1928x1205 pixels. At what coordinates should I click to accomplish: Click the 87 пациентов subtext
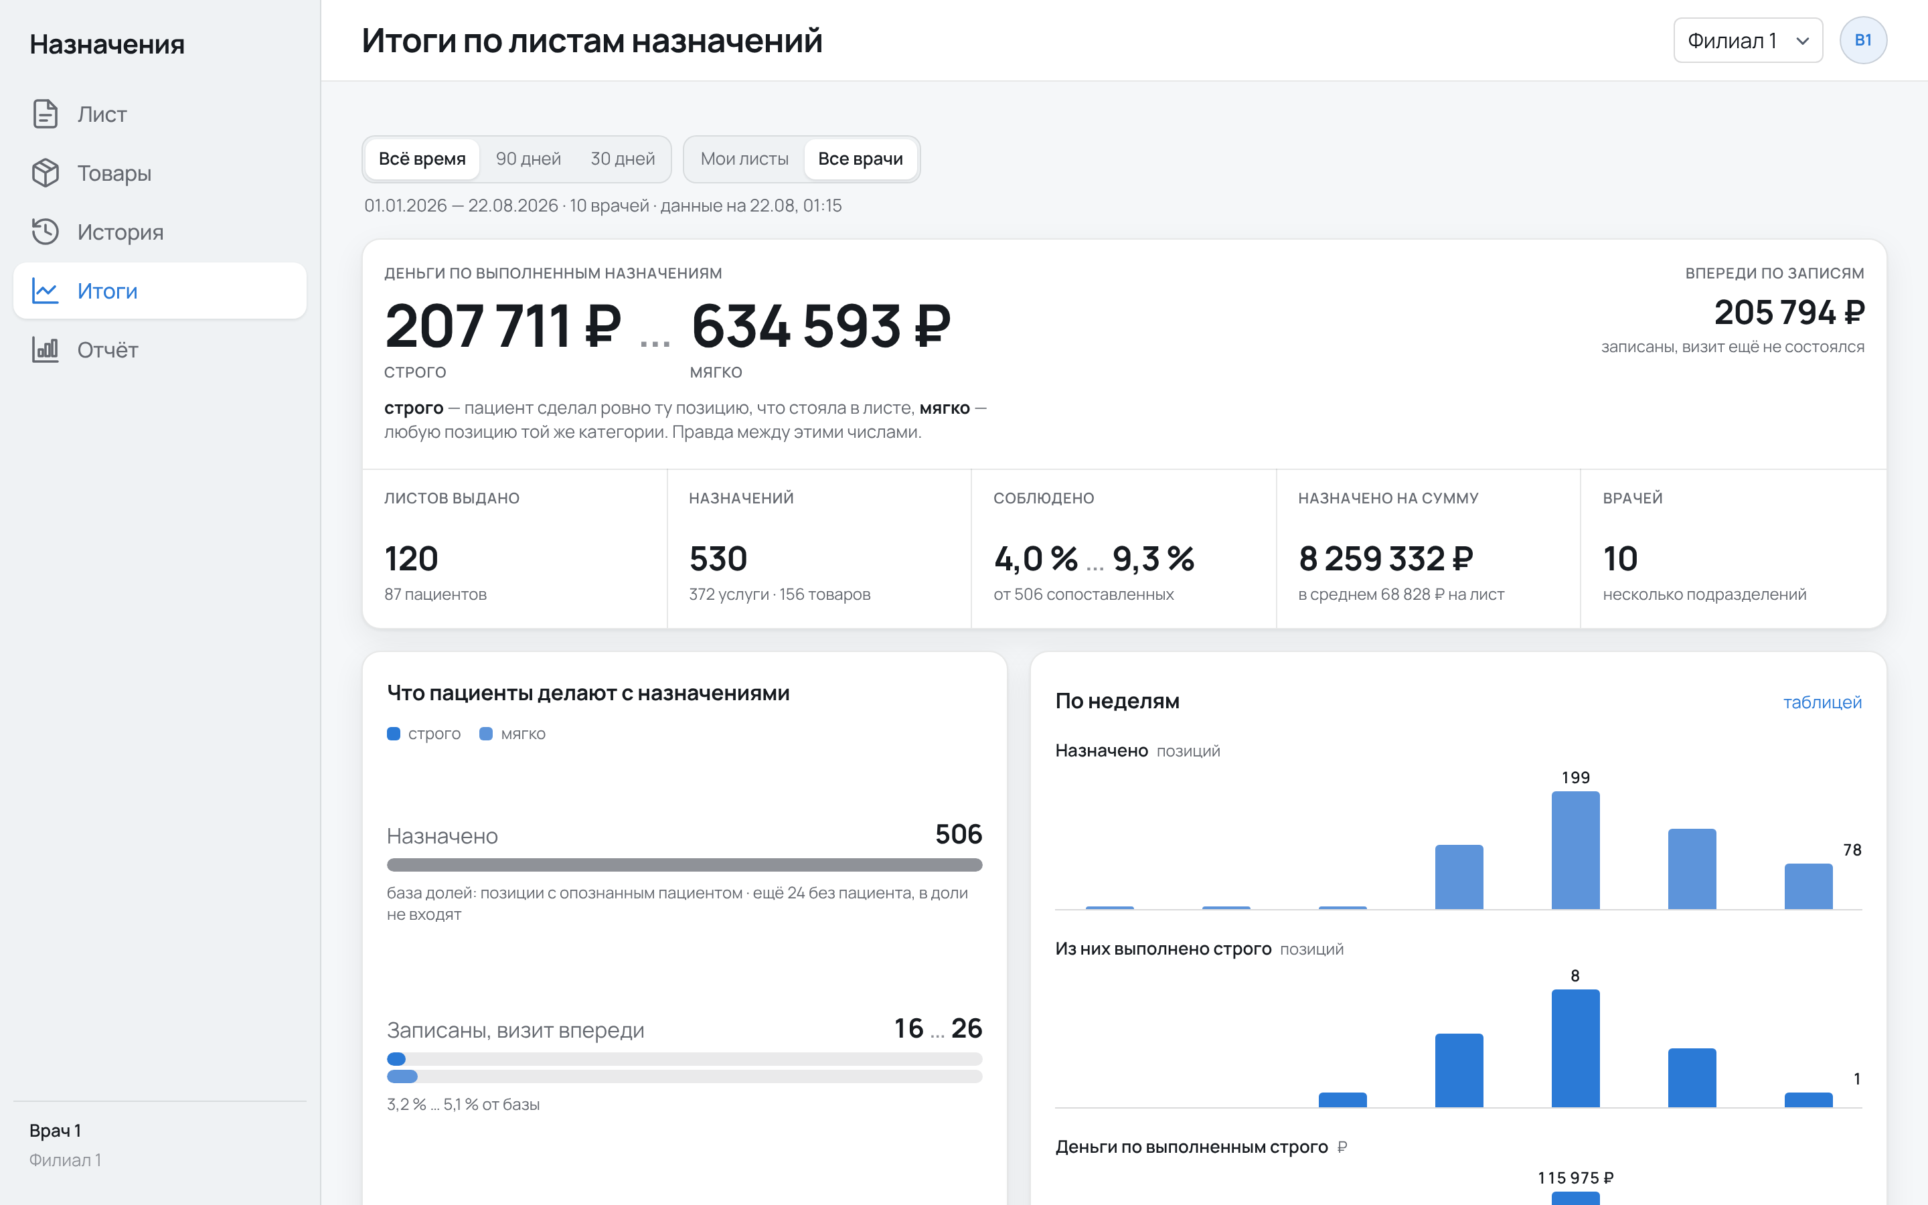(435, 594)
